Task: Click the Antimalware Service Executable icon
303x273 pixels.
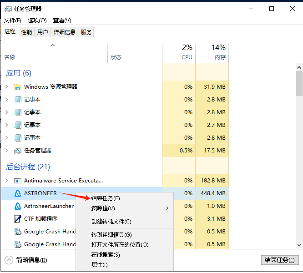Action: (18, 181)
